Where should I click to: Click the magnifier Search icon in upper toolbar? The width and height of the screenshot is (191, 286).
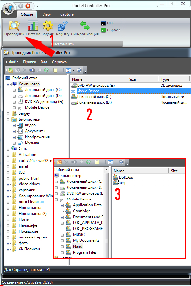[39, 70]
